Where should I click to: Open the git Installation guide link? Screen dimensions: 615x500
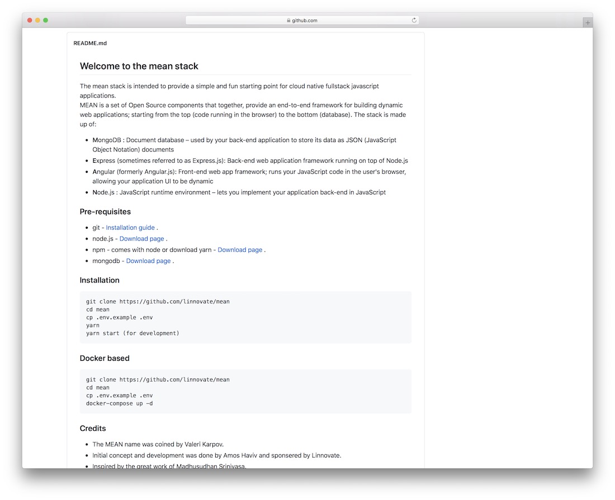click(x=130, y=228)
